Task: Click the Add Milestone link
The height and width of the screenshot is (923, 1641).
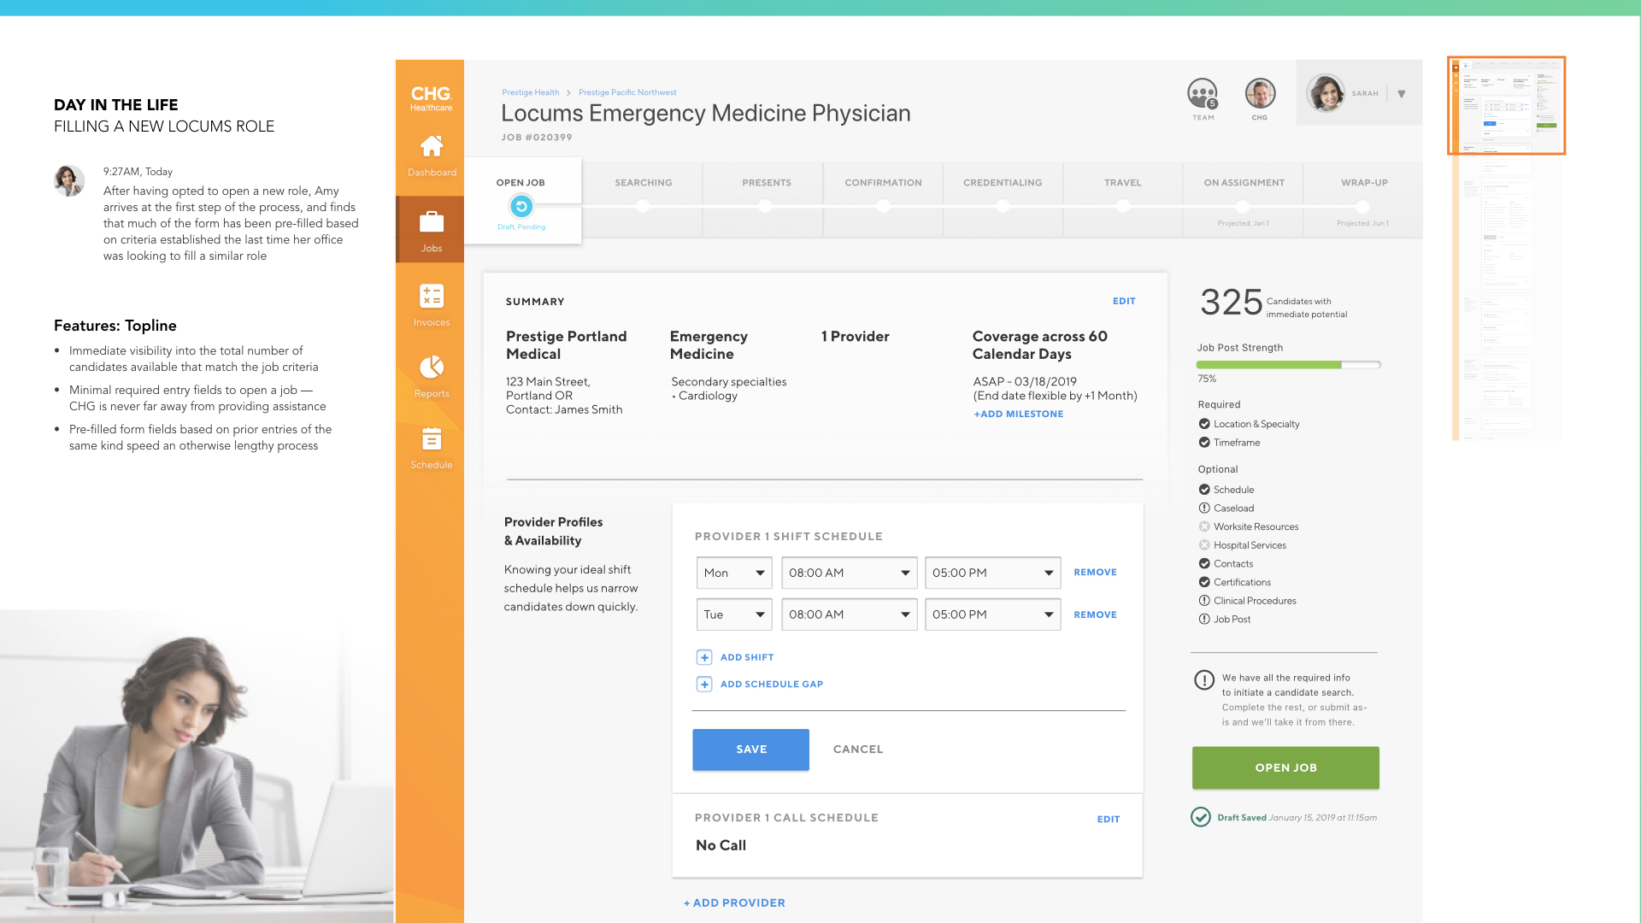Action: [x=1019, y=414]
